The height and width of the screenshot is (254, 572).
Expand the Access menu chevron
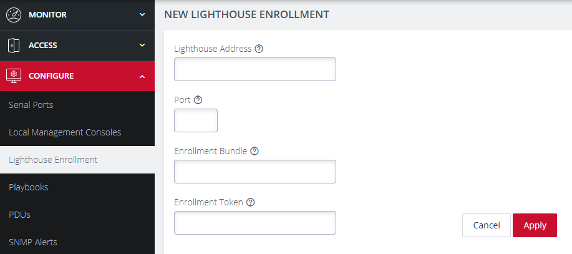pyautogui.click(x=142, y=45)
